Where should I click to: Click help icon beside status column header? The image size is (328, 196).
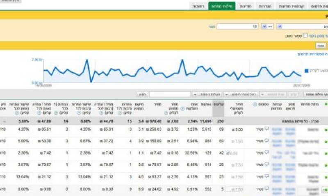pyautogui.click(x=255, y=105)
